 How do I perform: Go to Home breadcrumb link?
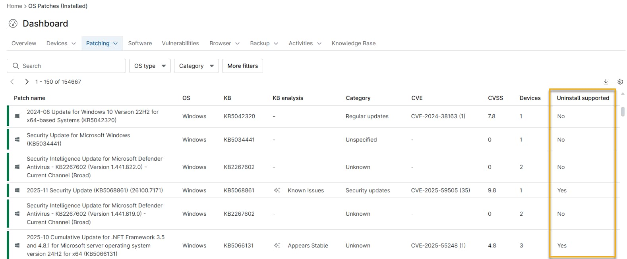point(14,6)
